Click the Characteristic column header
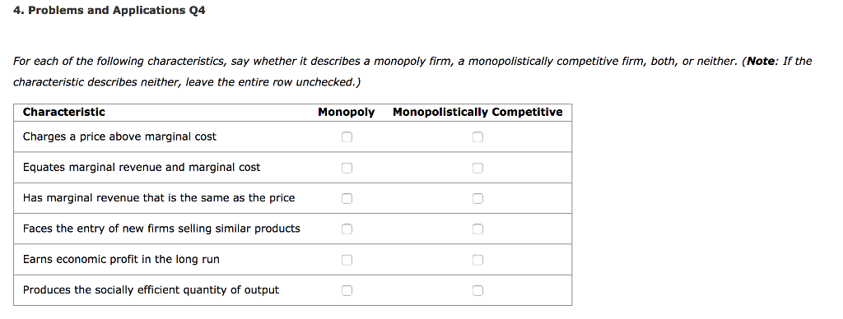 point(64,113)
